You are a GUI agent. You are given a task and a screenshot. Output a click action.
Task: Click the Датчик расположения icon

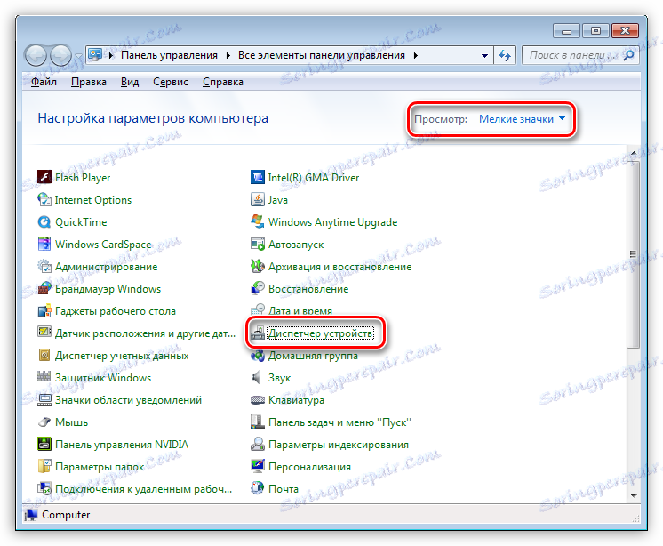point(44,333)
